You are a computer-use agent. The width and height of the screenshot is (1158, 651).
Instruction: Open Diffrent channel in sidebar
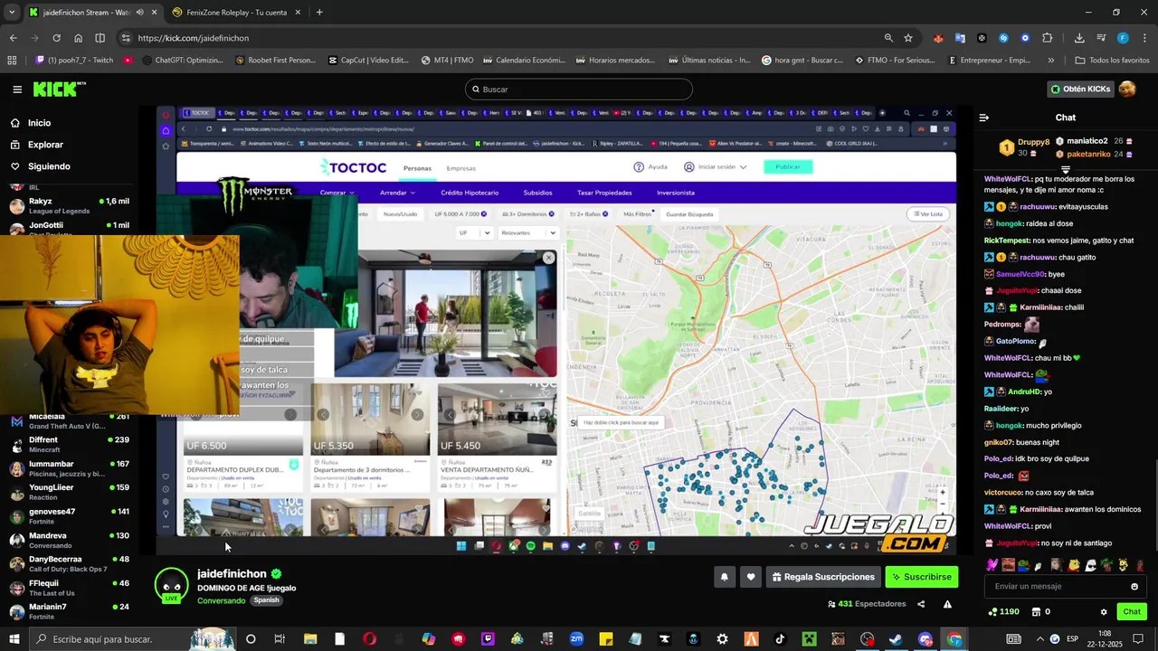(x=69, y=444)
